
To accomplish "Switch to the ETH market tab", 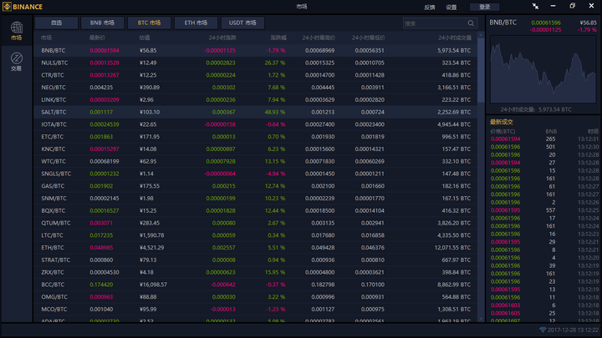I will click(x=196, y=23).
